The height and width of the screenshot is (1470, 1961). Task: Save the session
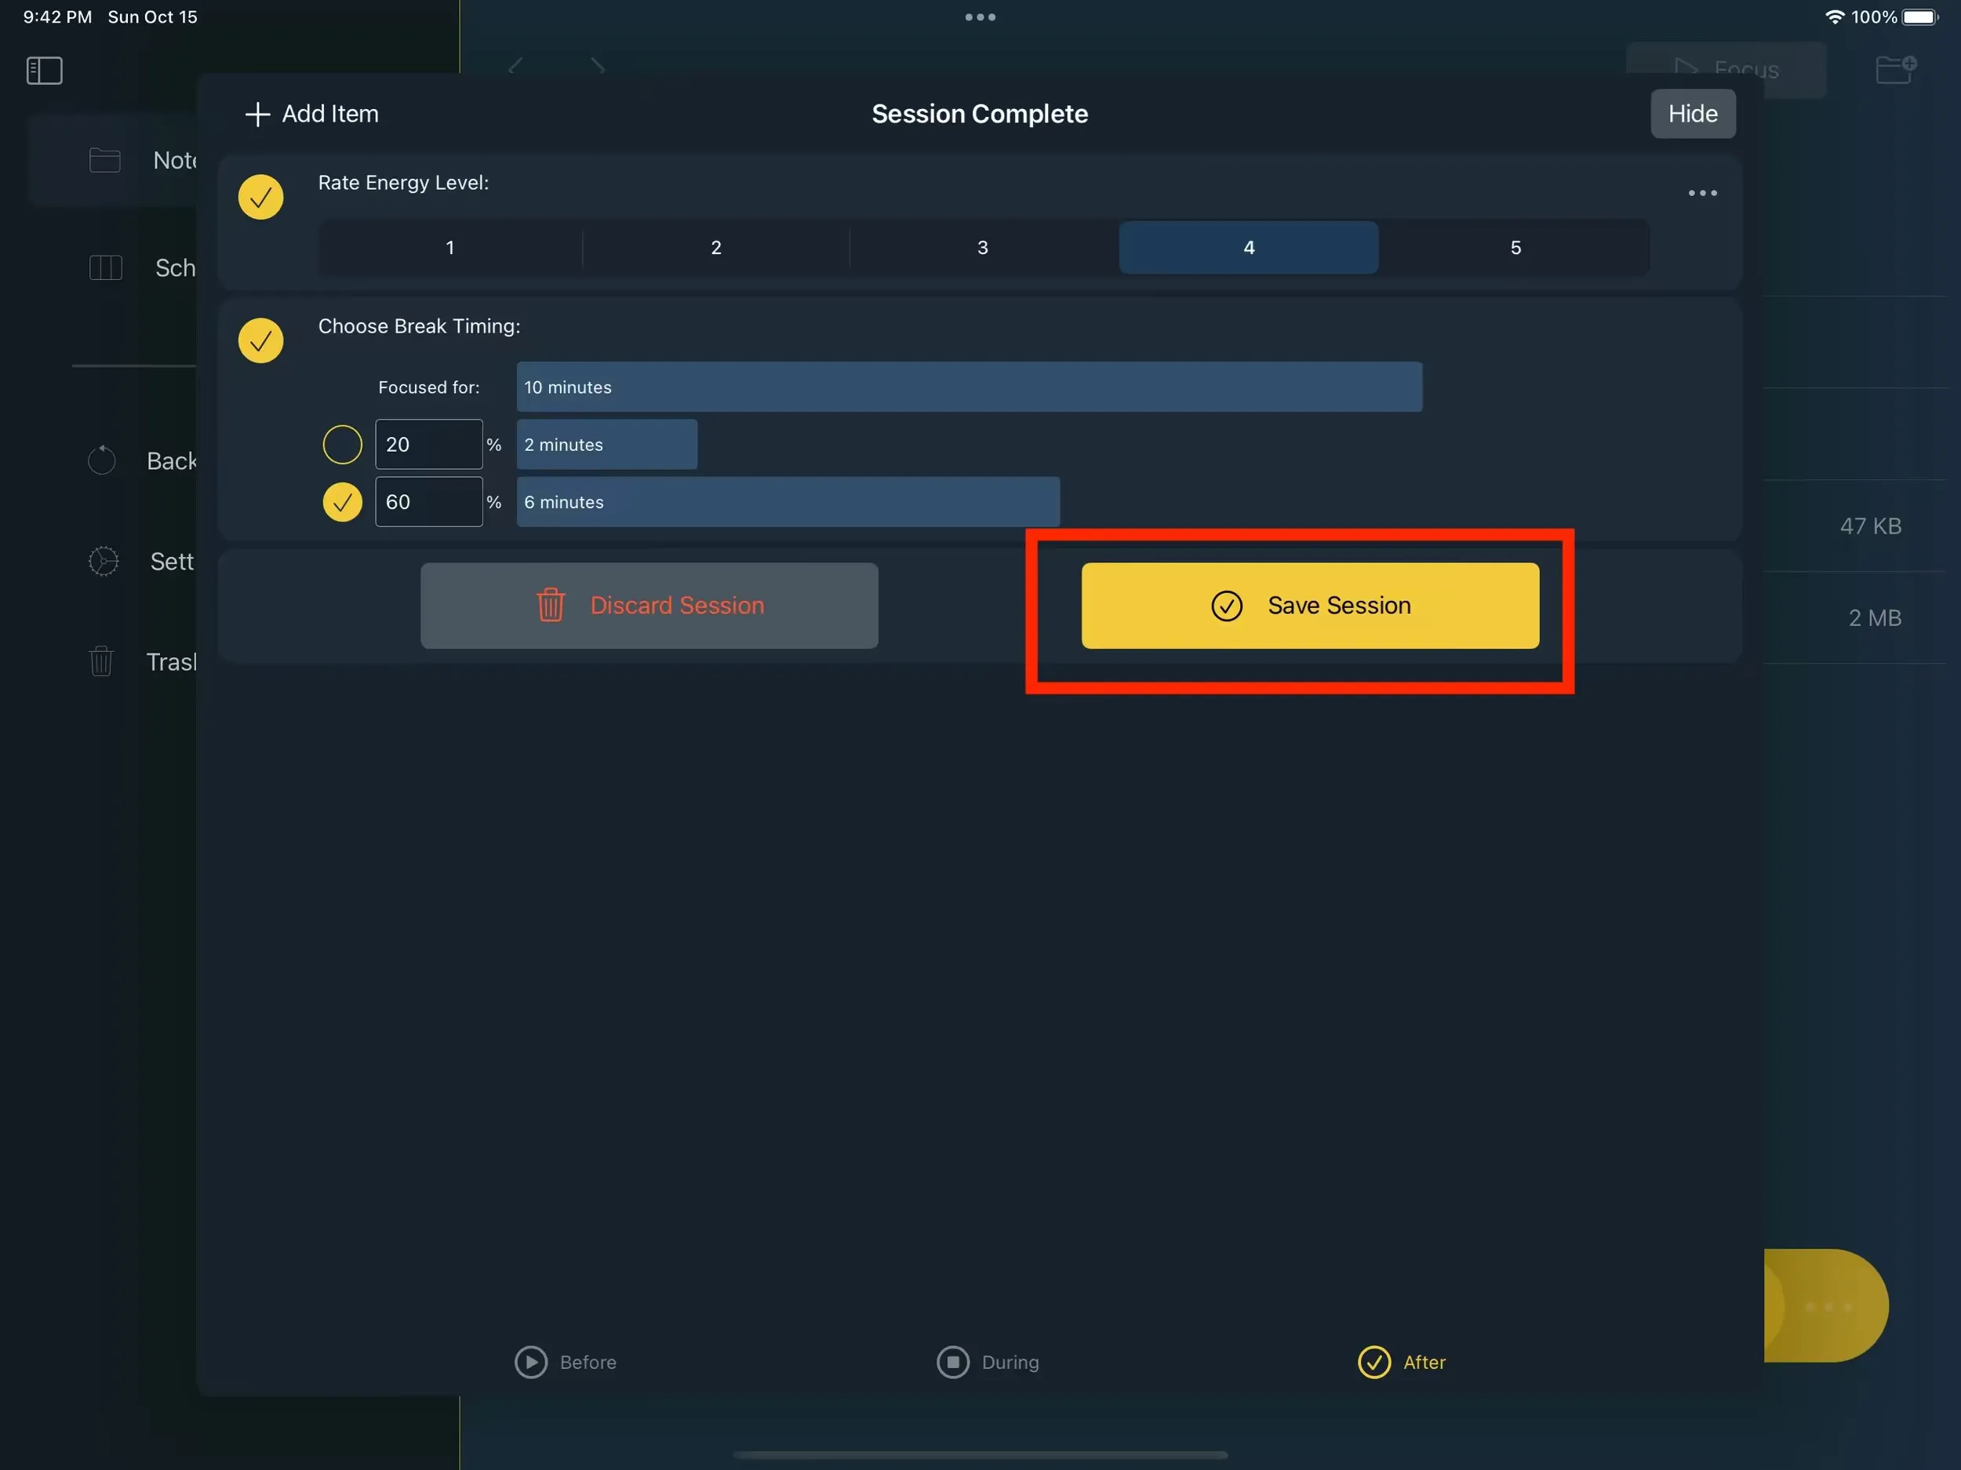coord(1309,606)
